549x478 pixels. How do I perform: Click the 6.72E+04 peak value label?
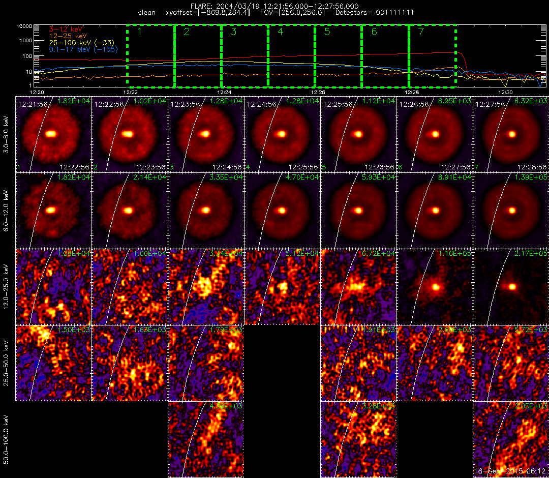point(379,254)
